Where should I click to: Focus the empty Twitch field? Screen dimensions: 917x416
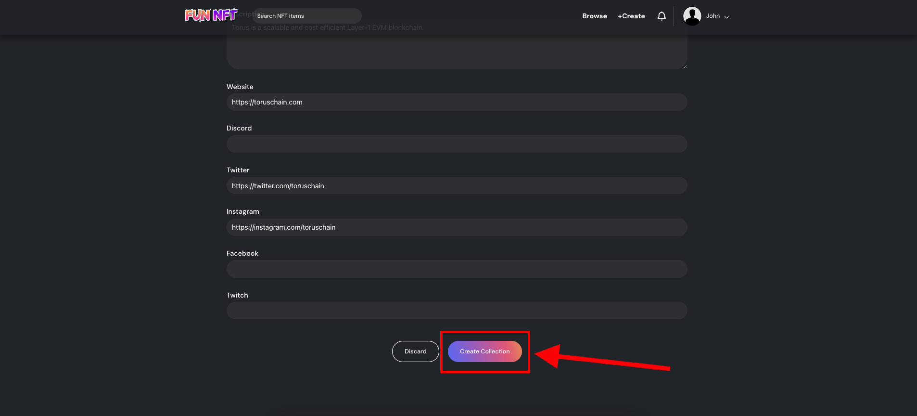tap(457, 311)
